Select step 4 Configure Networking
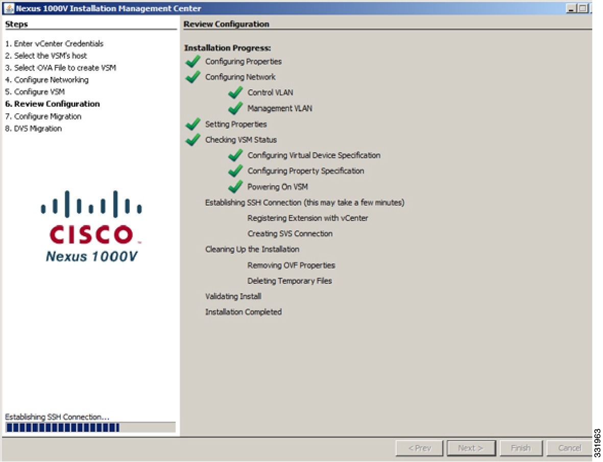The height and width of the screenshot is (462, 603). [46, 80]
